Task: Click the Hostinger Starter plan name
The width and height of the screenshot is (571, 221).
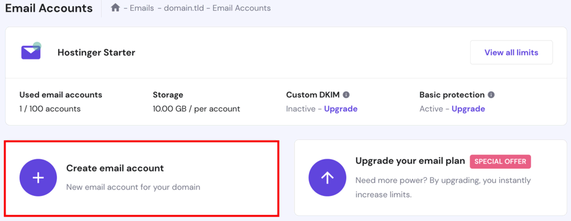Action: coord(96,53)
